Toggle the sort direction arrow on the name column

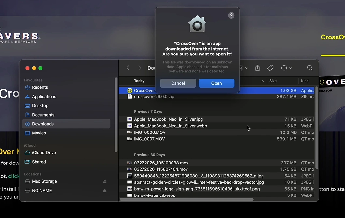pos(262,81)
